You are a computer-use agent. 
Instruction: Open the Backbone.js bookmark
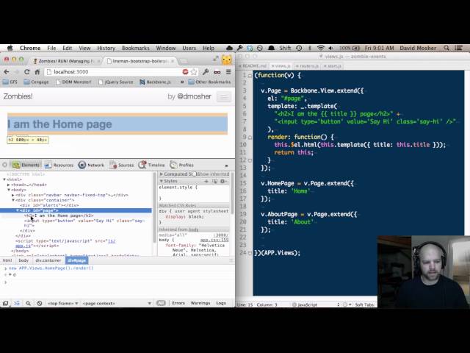(x=155, y=82)
